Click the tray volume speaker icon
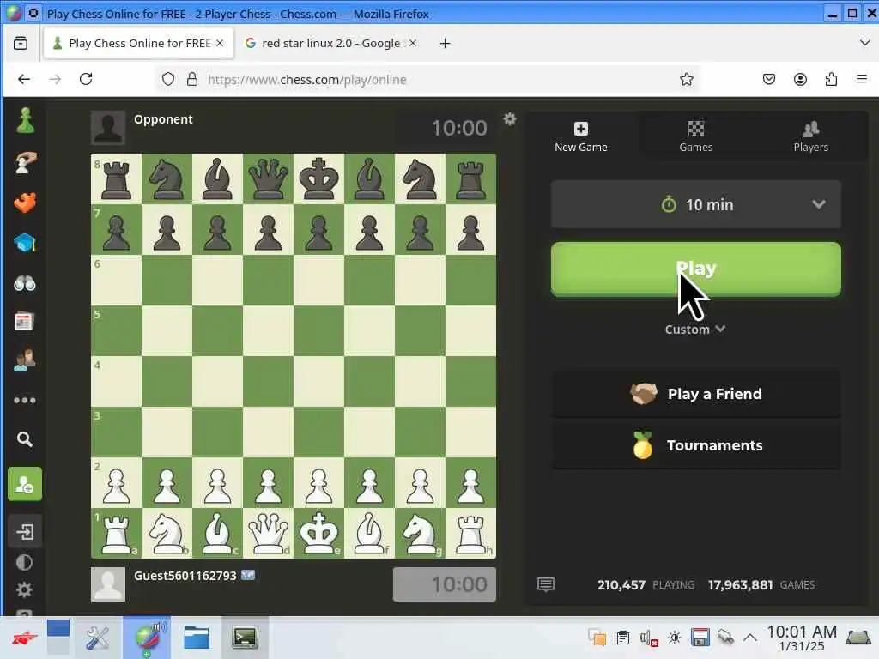The height and width of the screenshot is (659, 879). [648, 638]
